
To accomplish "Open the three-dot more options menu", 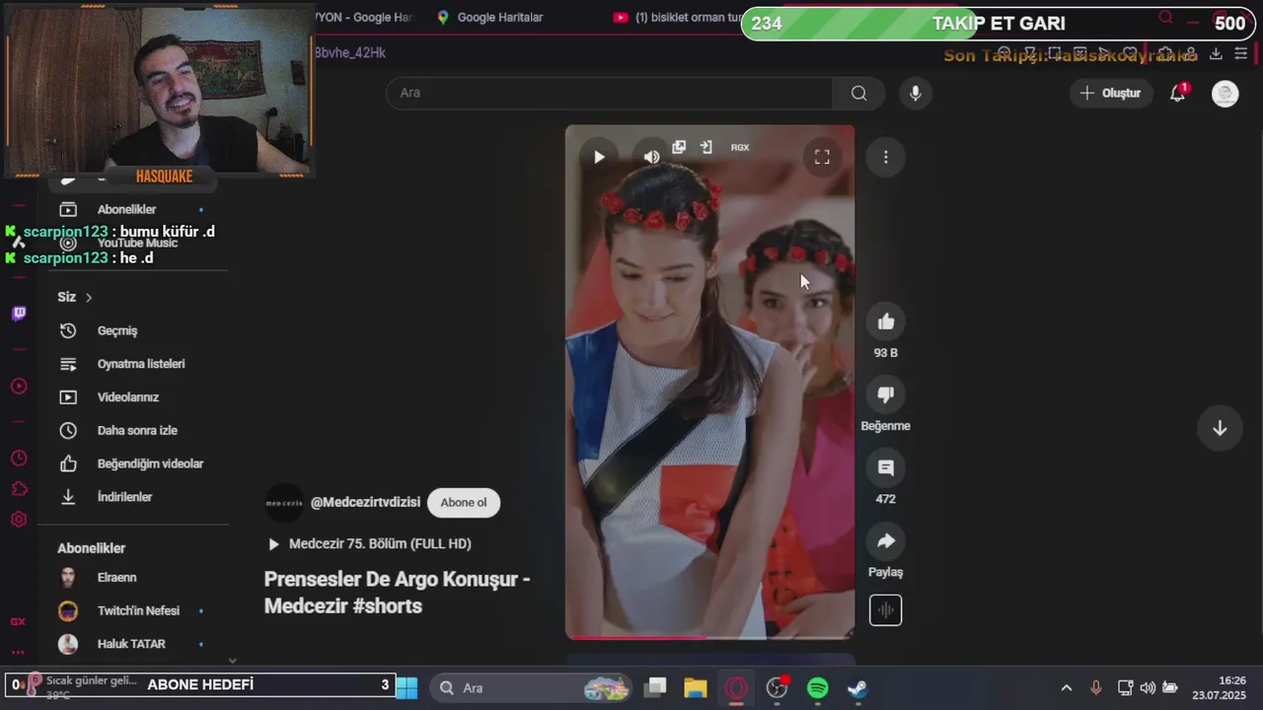I will [x=886, y=157].
